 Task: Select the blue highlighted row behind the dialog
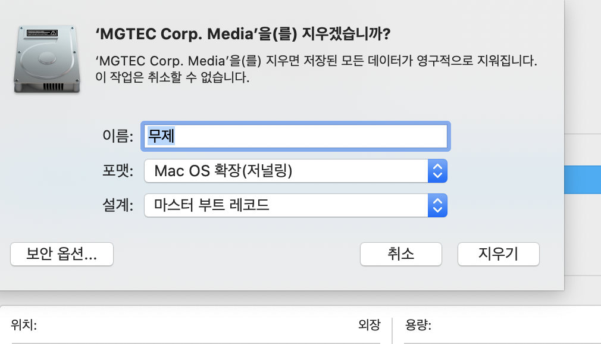[x=583, y=180]
